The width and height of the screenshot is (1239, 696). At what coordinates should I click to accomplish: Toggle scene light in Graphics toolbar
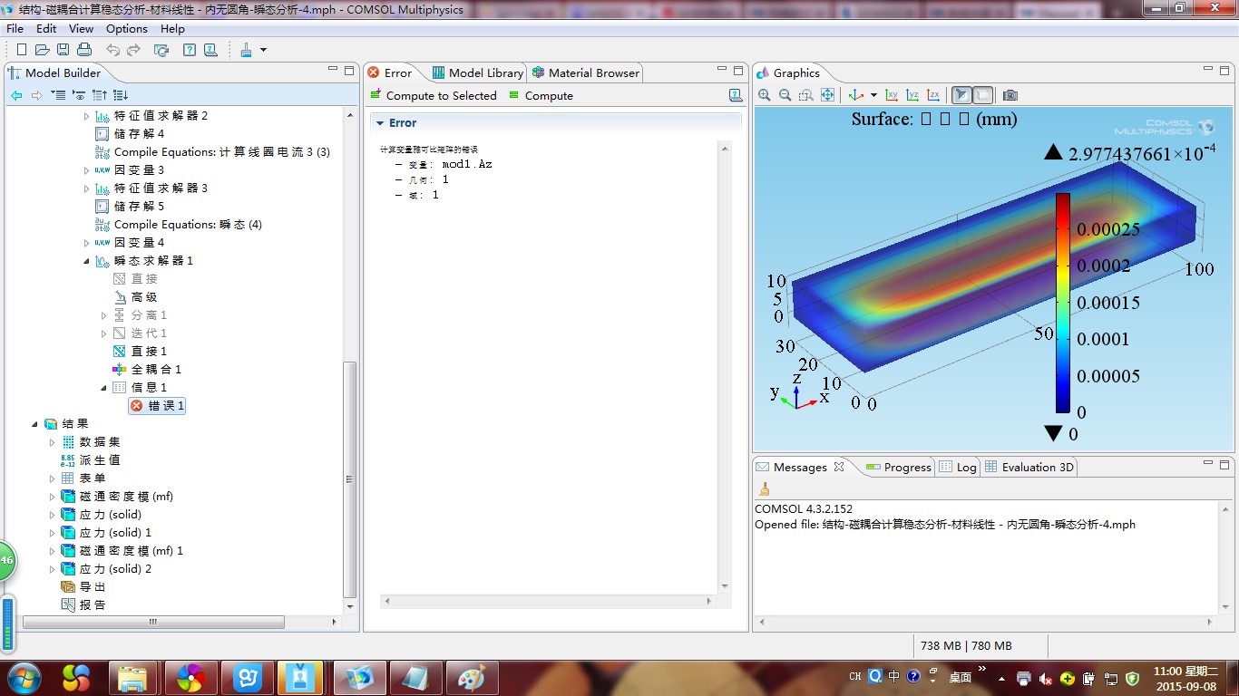coord(961,95)
